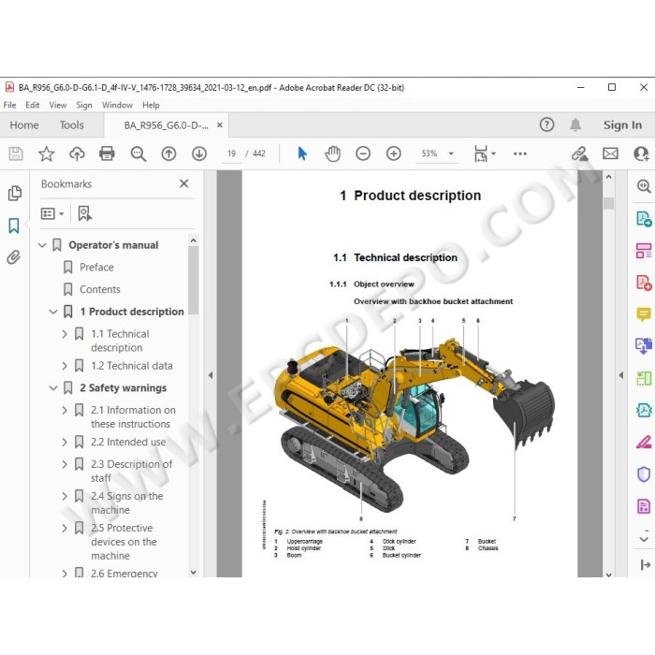
Task: Activate the Hand pan tool
Action: tap(332, 153)
